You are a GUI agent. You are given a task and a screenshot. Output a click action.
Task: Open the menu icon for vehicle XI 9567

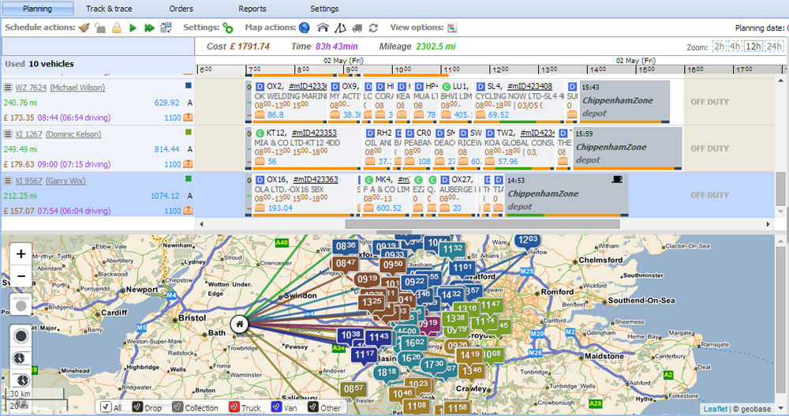(x=8, y=181)
